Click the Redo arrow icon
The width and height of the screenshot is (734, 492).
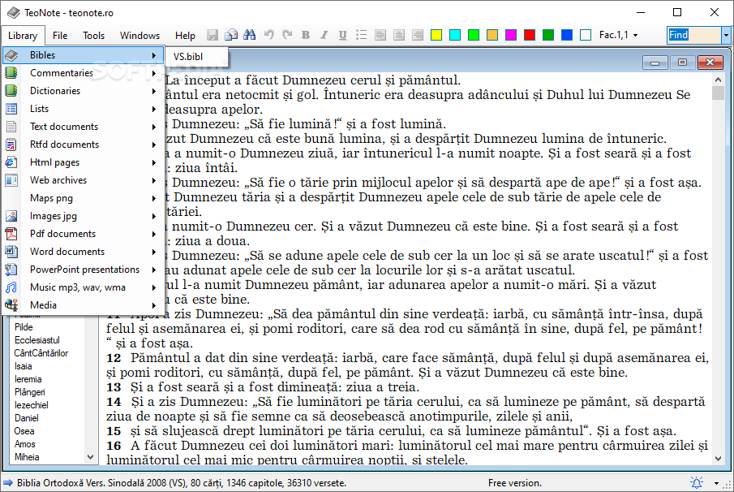(287, 35)
